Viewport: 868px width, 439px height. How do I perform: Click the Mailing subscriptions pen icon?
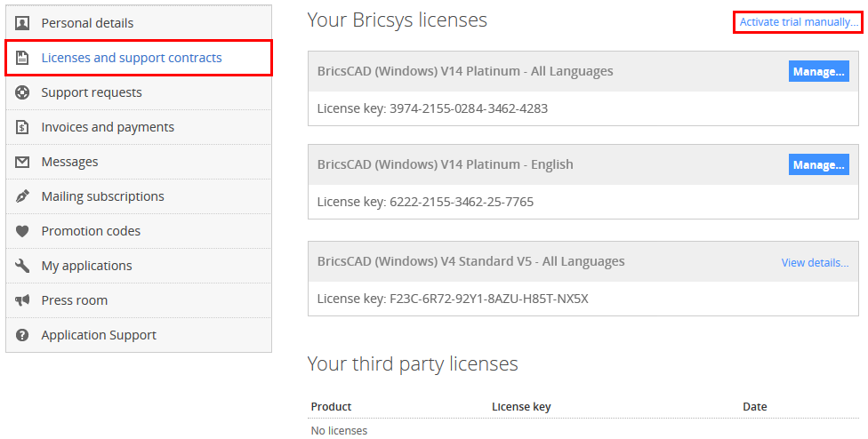22,196
